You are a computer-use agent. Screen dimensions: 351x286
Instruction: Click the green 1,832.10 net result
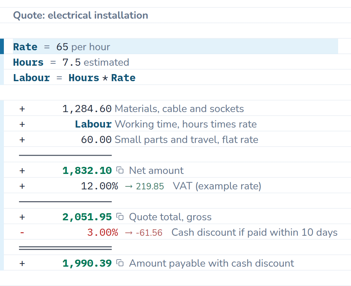click(87, 171)
